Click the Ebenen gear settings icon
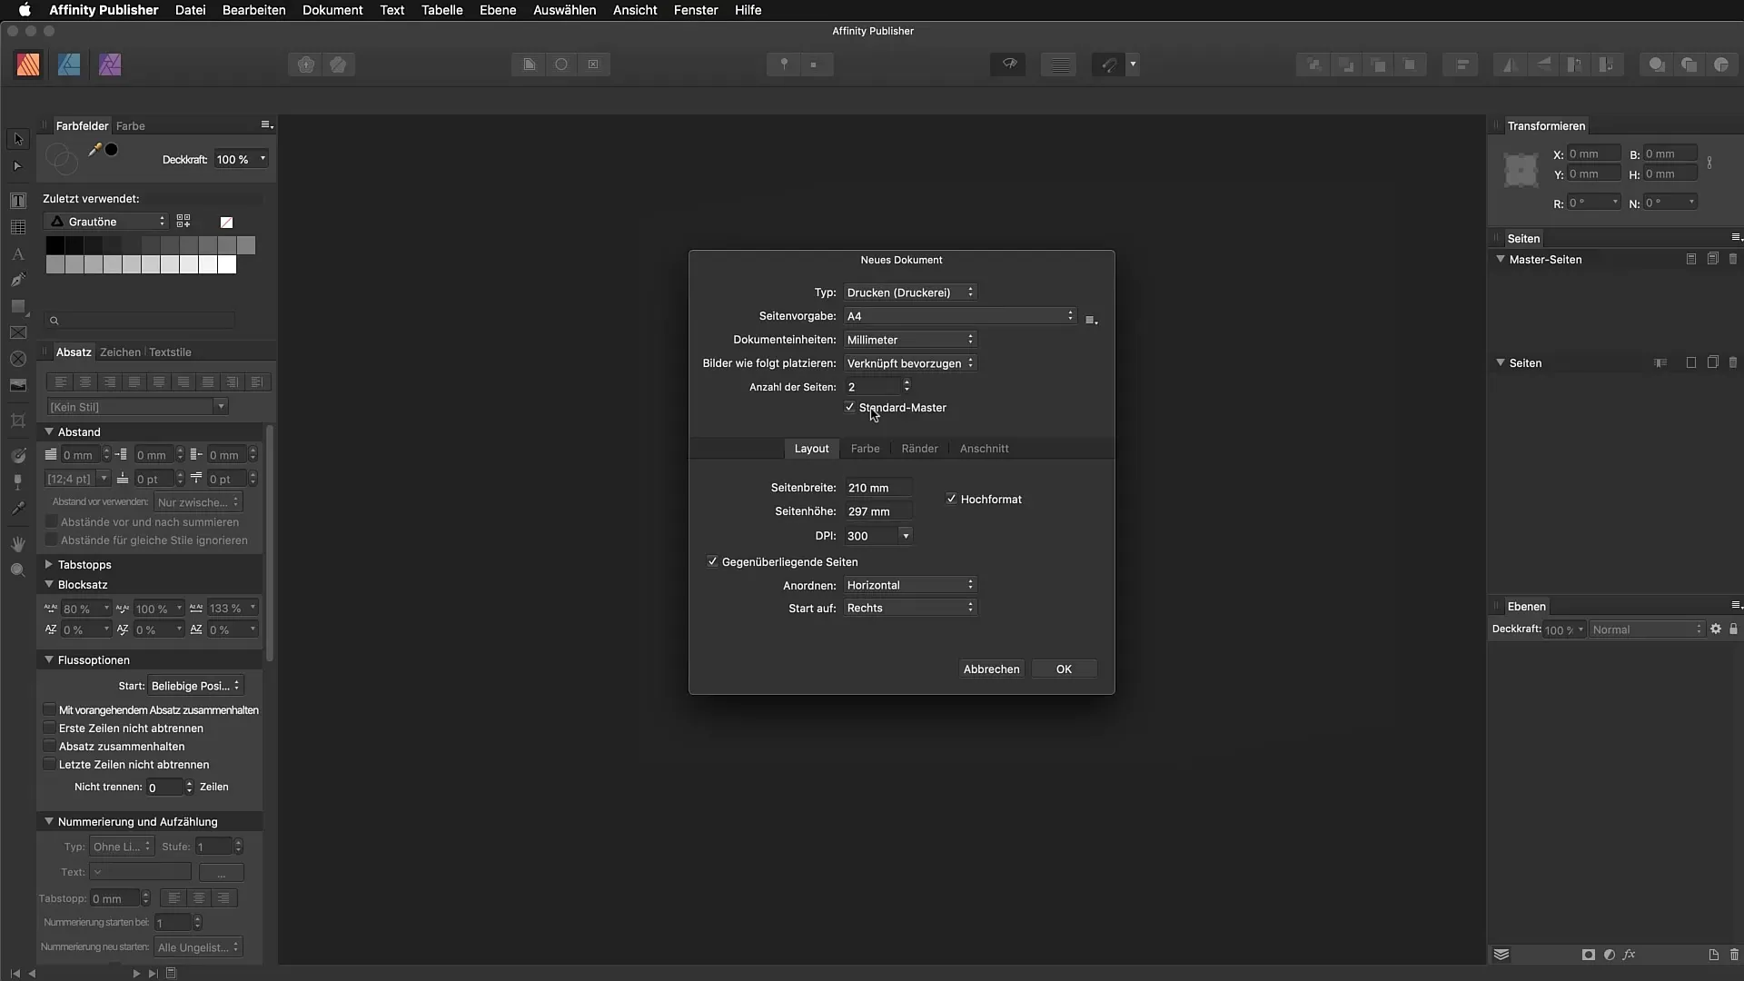The width and height of the screenshot is (1744, 981). pos(1716,629)
